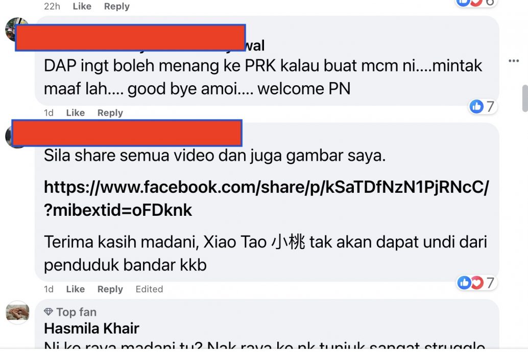
Task: Click 1d timestamp under Xiao Tao comment
Action: pyautogui.click(x=49, y=289)
